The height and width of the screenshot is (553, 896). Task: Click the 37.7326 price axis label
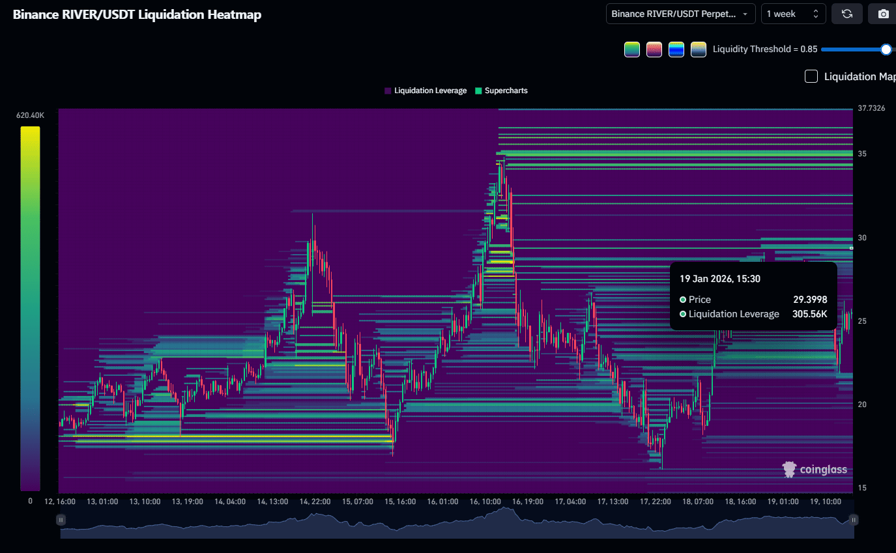pyautogui.click(x=871, y=108)
